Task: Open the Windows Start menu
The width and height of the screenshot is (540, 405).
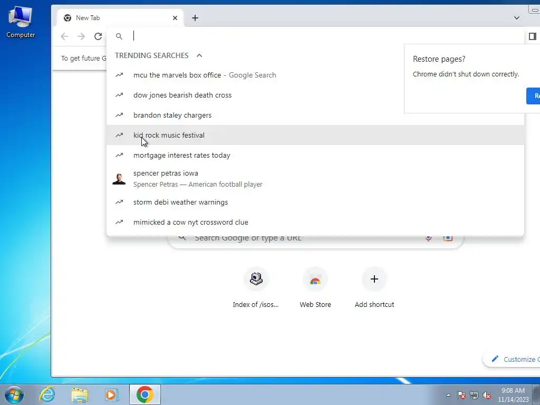Action: pyautogui.click(x=14, y=394)
